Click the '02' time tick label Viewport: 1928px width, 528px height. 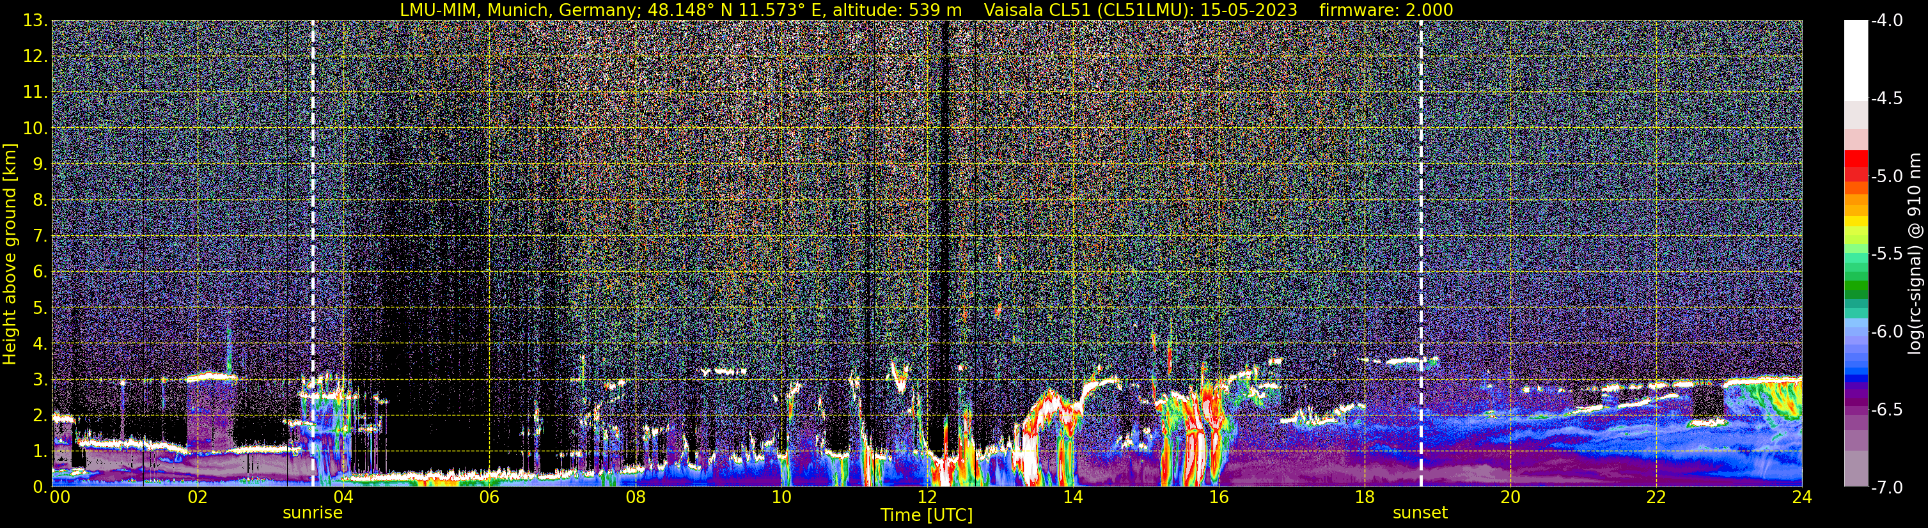(x=197, y=497)
